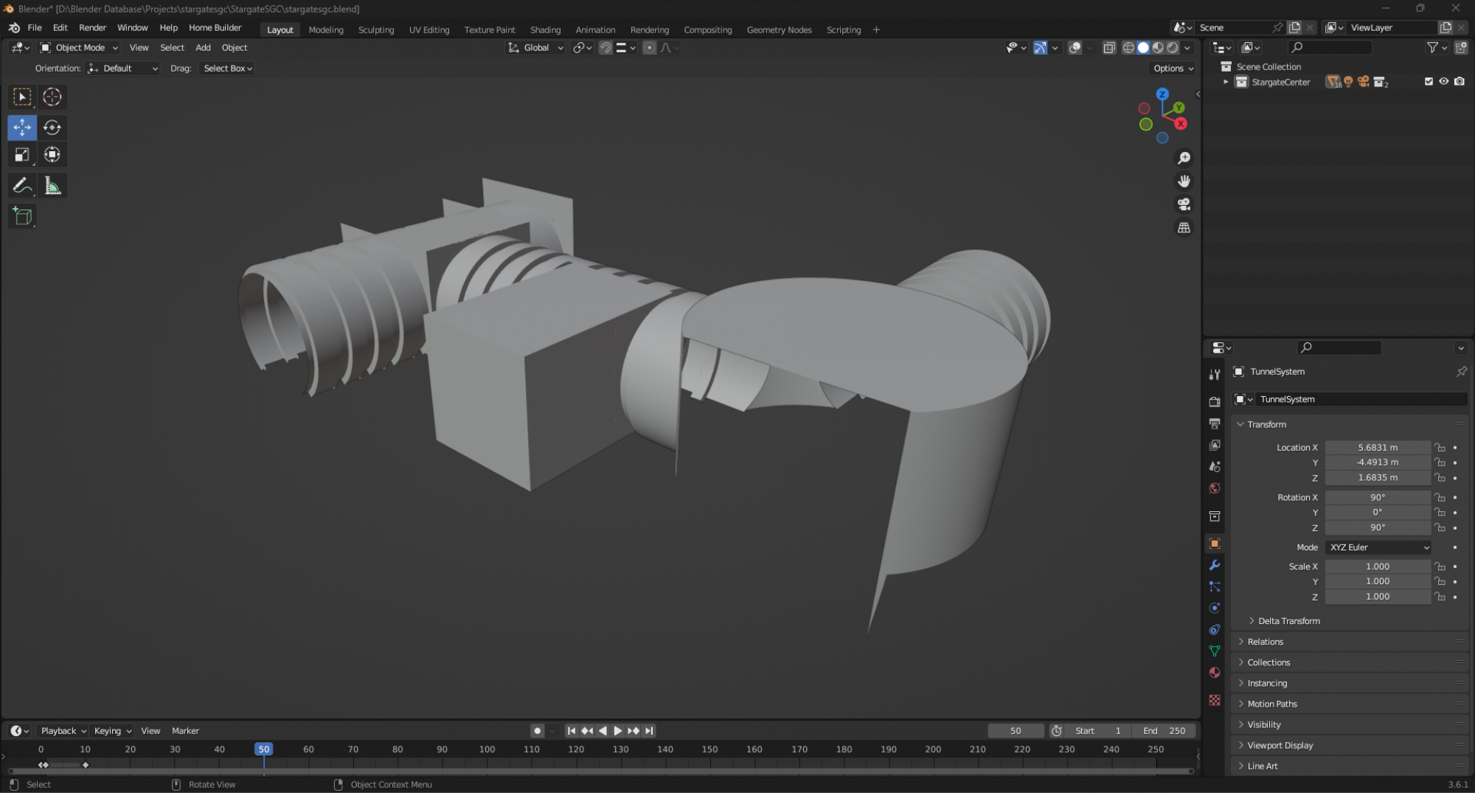The image size is (1475, 793).
Task: Choose the Annotate pencil tool
Action: [x=22, y=186]
